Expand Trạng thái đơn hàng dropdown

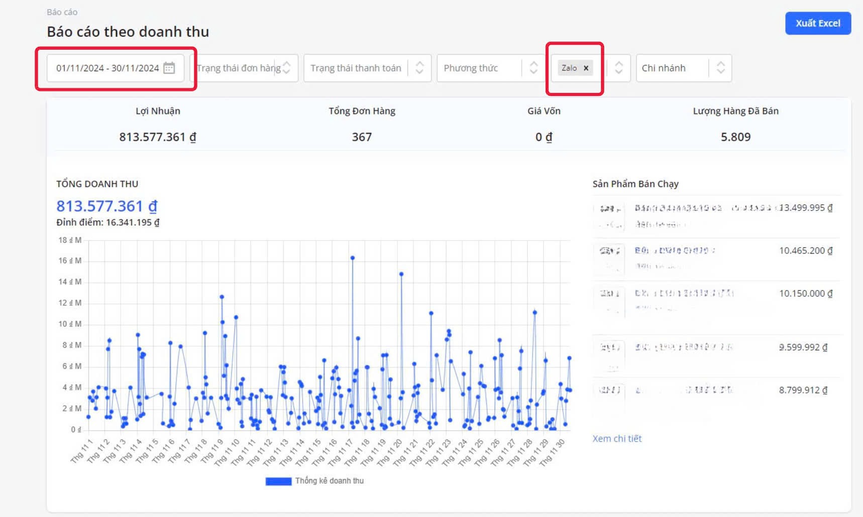pos(286,68)
